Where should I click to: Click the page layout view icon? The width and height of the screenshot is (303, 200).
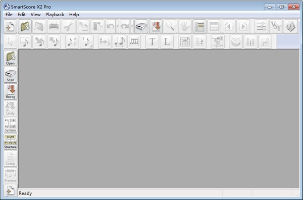point(199,26)
